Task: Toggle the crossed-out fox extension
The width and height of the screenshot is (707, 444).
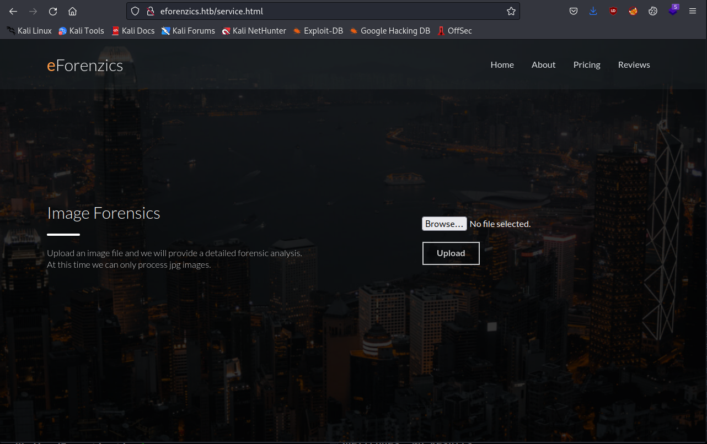Action: 633,11
